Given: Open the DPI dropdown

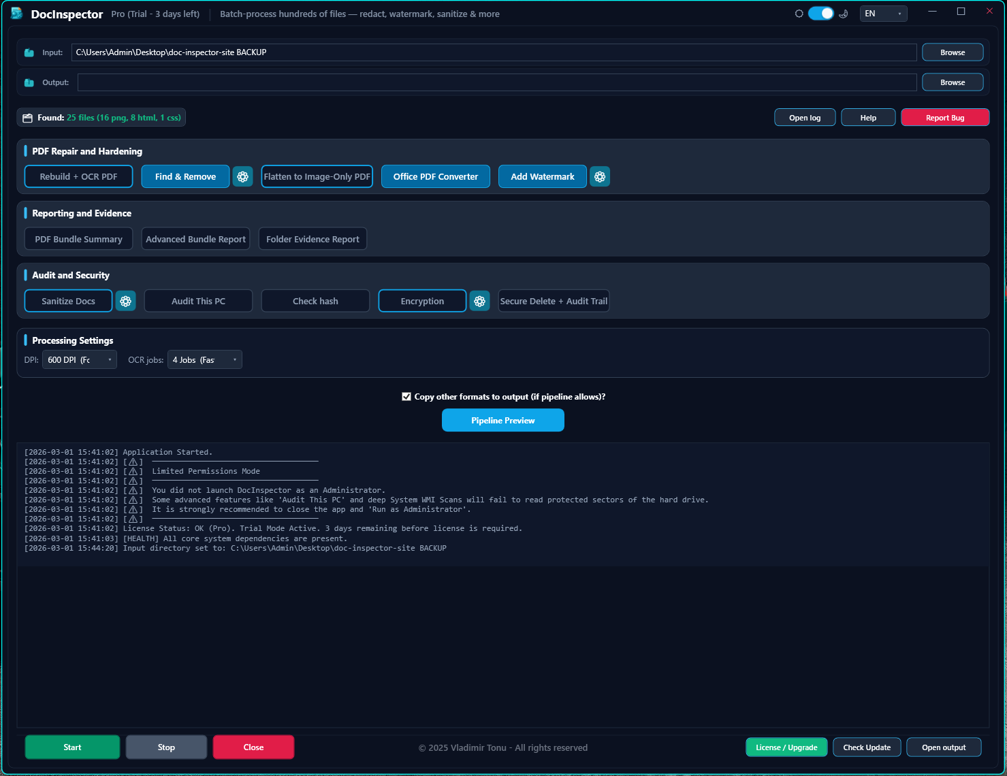Looking at the screenshot, I should (x=80, y=360).
